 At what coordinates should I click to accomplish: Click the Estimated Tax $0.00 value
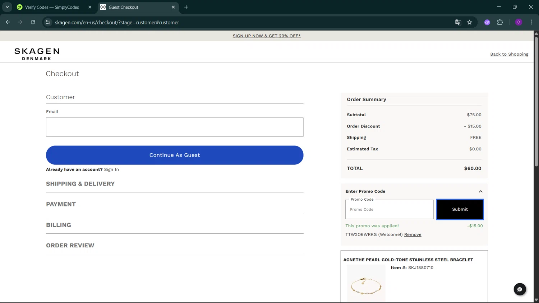point(475,149)
